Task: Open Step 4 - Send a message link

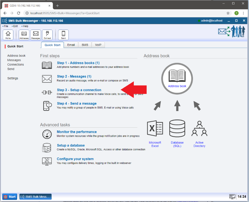Action: point(77,103)
